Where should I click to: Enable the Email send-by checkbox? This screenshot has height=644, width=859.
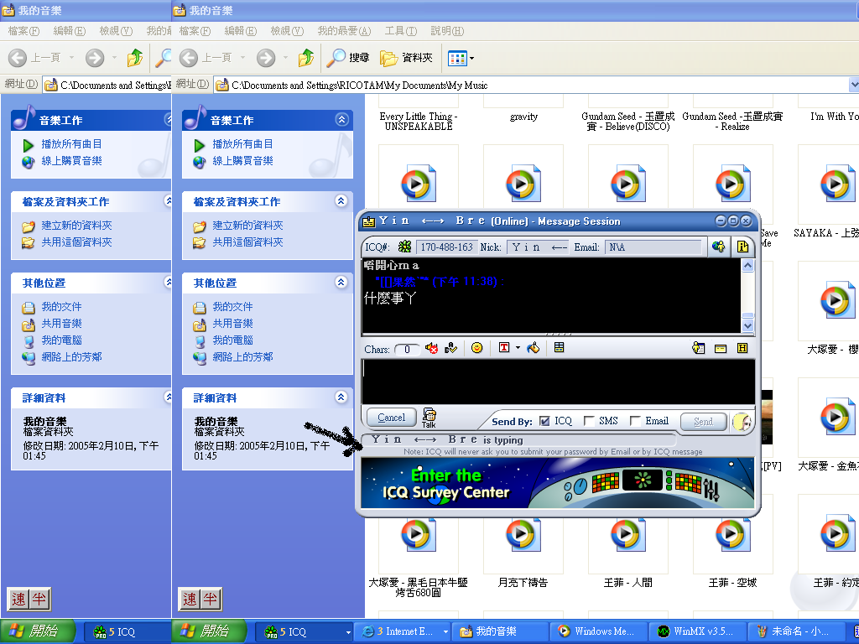(635, 421)
